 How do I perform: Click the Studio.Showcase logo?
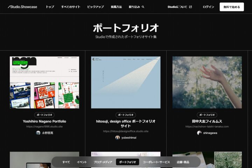click(22, 7)
